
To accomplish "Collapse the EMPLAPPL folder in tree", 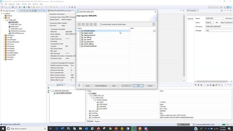I will coord(6,20).
